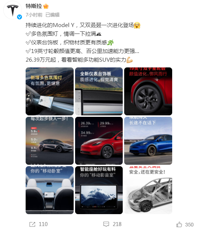Open the red car 19英寸 wheel image
The height and width of the screenshot is (230, 209).
(x=148, y=91)
